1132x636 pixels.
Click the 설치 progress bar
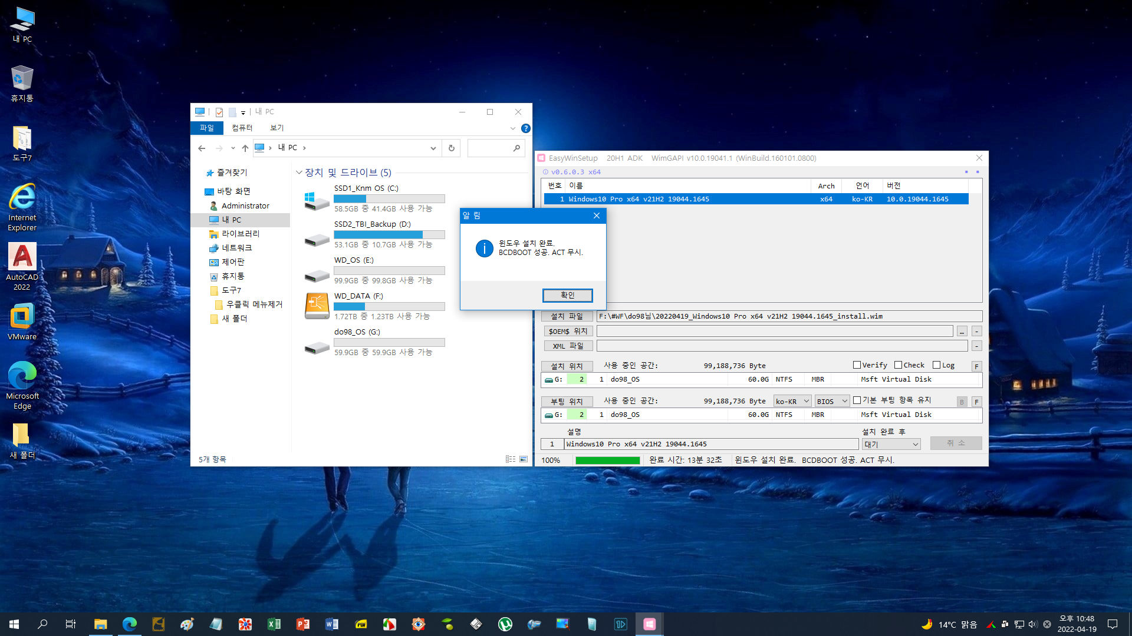[x=607, y=461]
